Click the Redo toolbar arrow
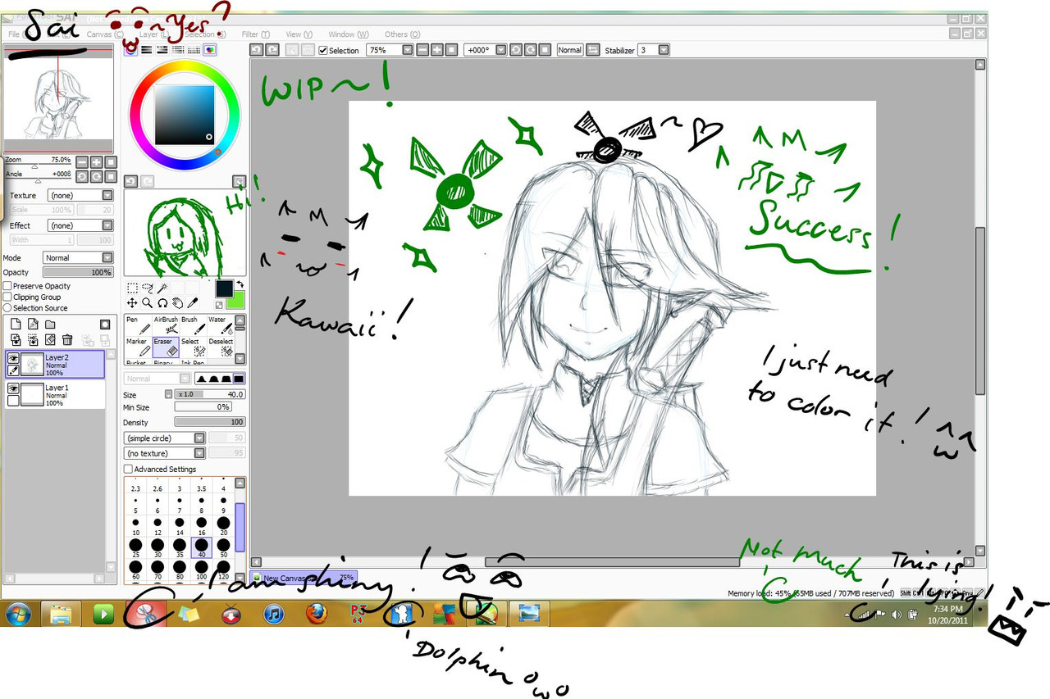 (271, 50)
